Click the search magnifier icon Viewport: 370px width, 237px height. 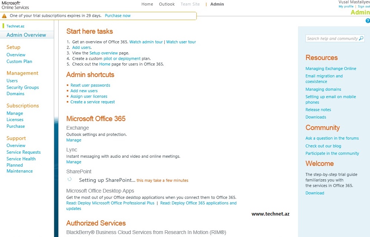coord(361,39)
